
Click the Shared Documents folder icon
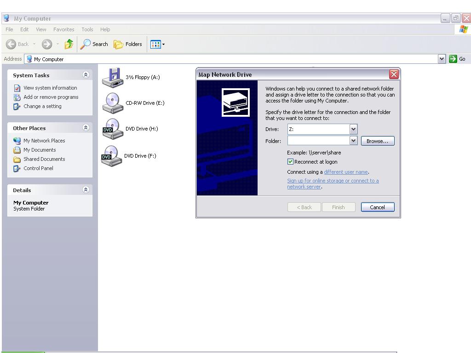(x=17, y=159)
